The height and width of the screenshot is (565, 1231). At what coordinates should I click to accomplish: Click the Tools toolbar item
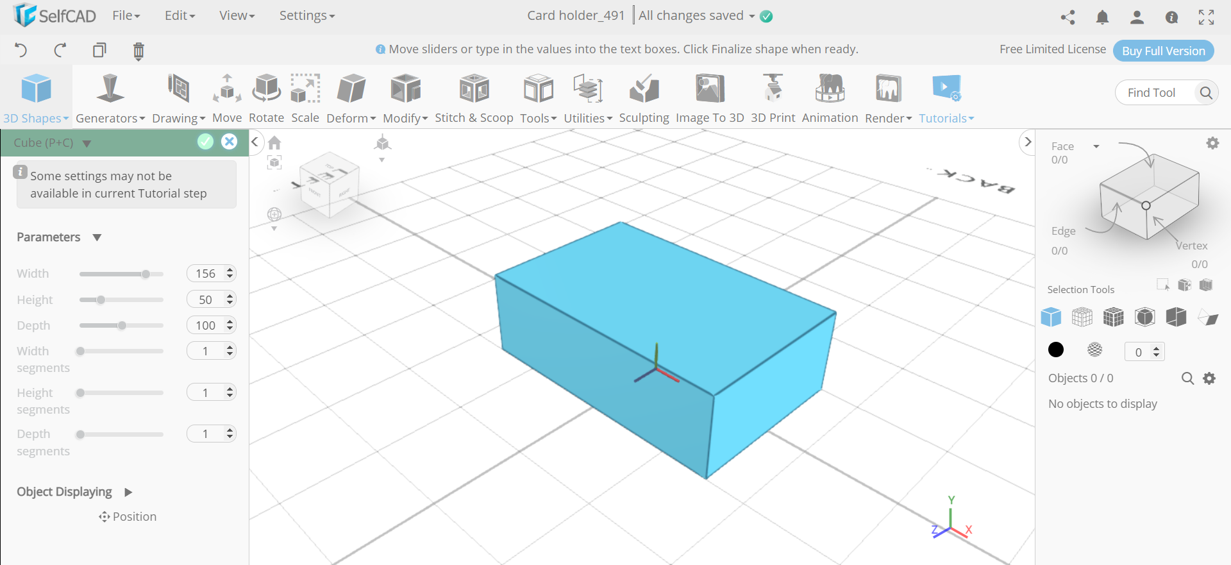click(539, 99)
